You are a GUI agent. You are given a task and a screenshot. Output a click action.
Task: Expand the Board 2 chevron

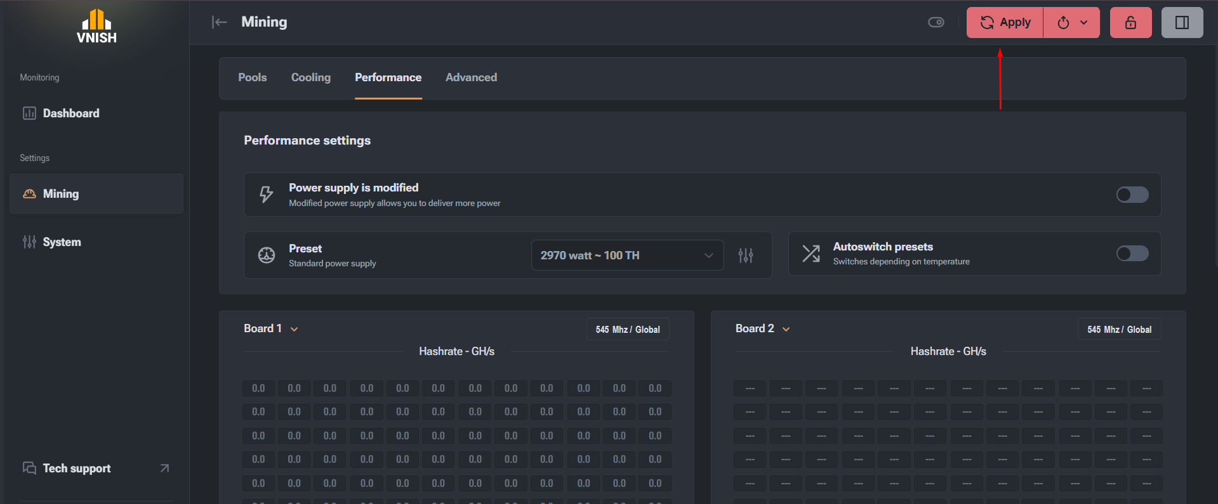[786, 329]
